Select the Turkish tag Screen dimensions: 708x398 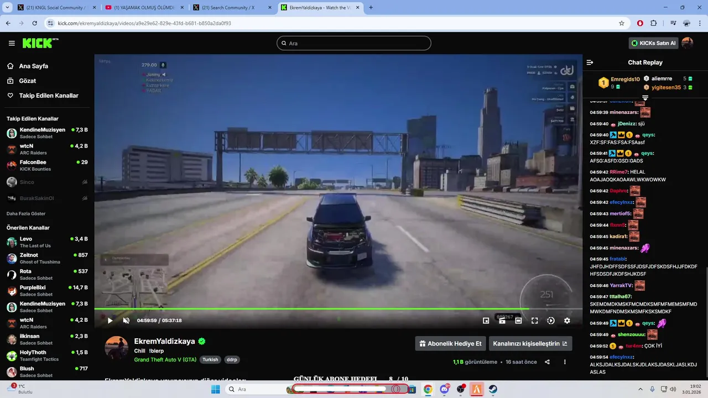210,359
